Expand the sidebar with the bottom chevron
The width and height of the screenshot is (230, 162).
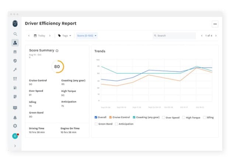[15, 146]
